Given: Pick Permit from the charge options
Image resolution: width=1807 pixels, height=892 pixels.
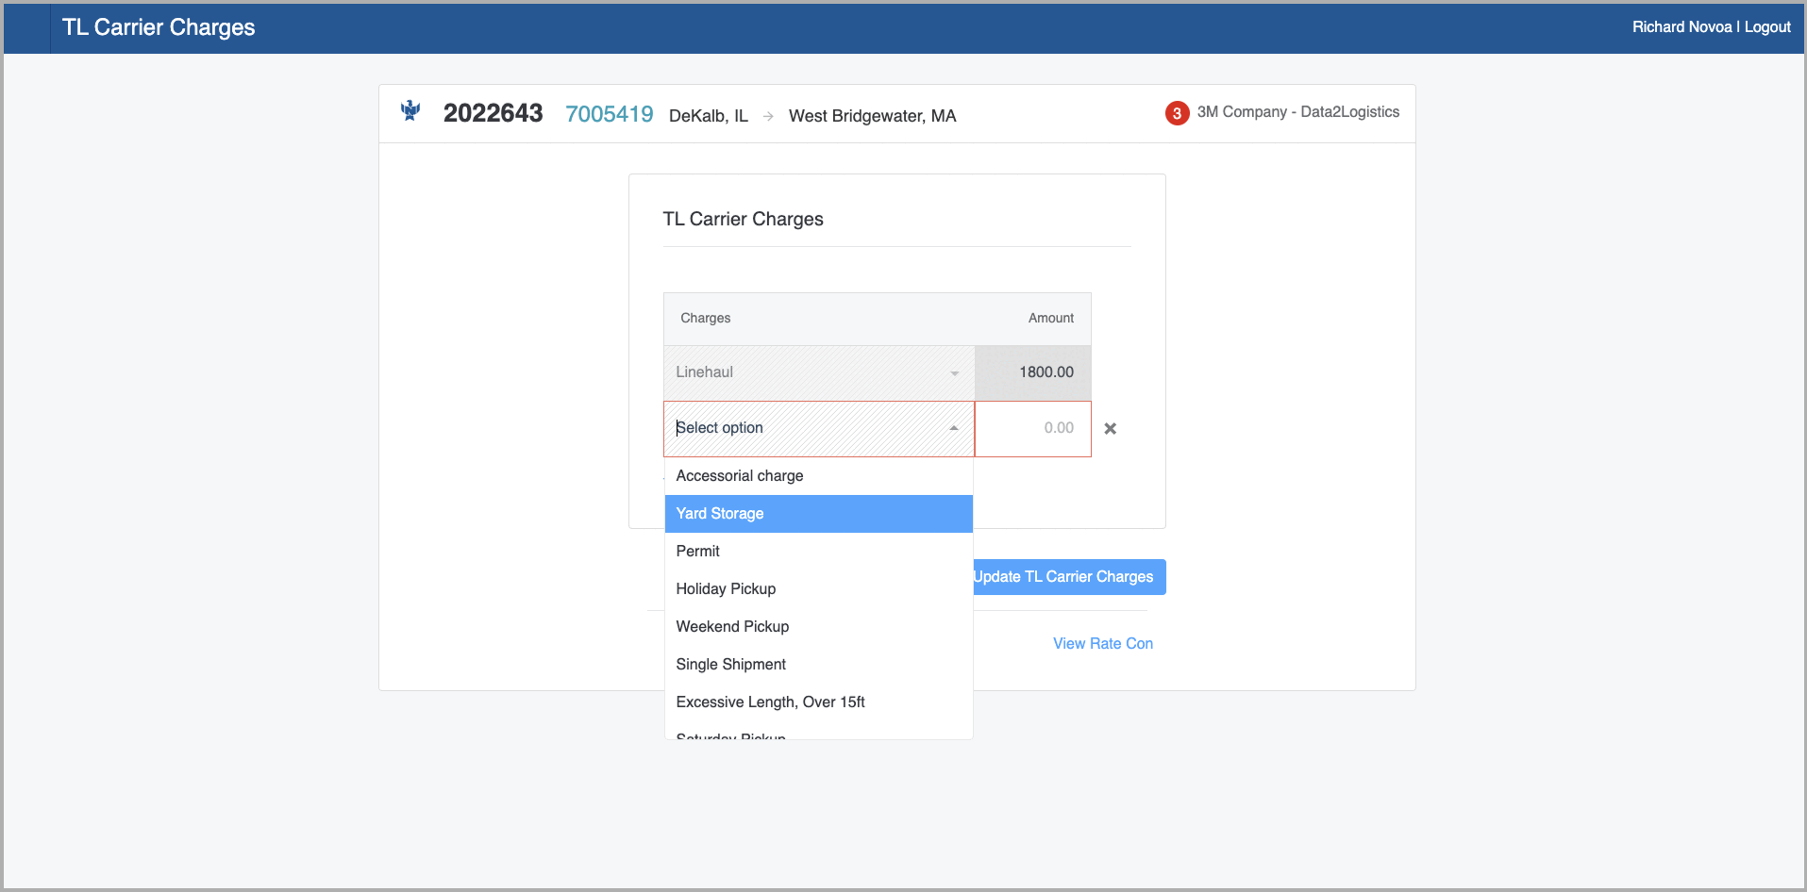Looking at the screenshot, I should coord(819,552).
